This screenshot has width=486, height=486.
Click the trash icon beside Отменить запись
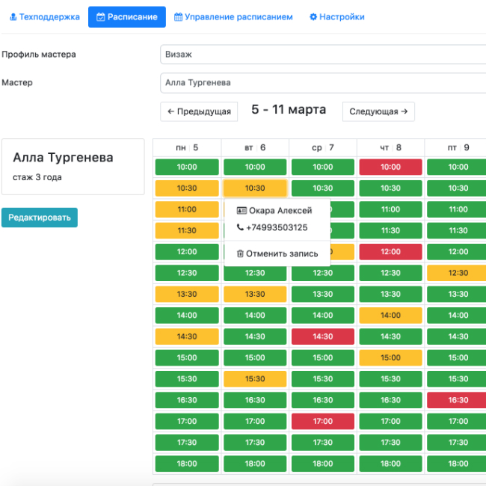[240, 253]
